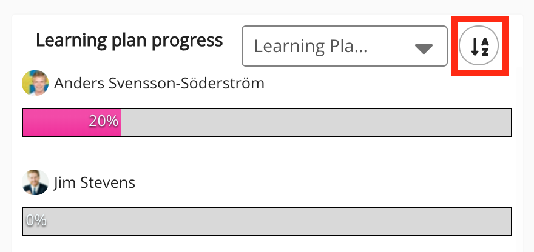Click Jim Stevens' empty progress bar
The image size is (534, 252).
[x=267, y=220]
